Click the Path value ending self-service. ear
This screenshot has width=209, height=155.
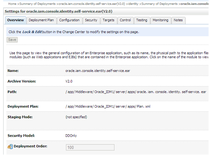[x=136, y=92]
